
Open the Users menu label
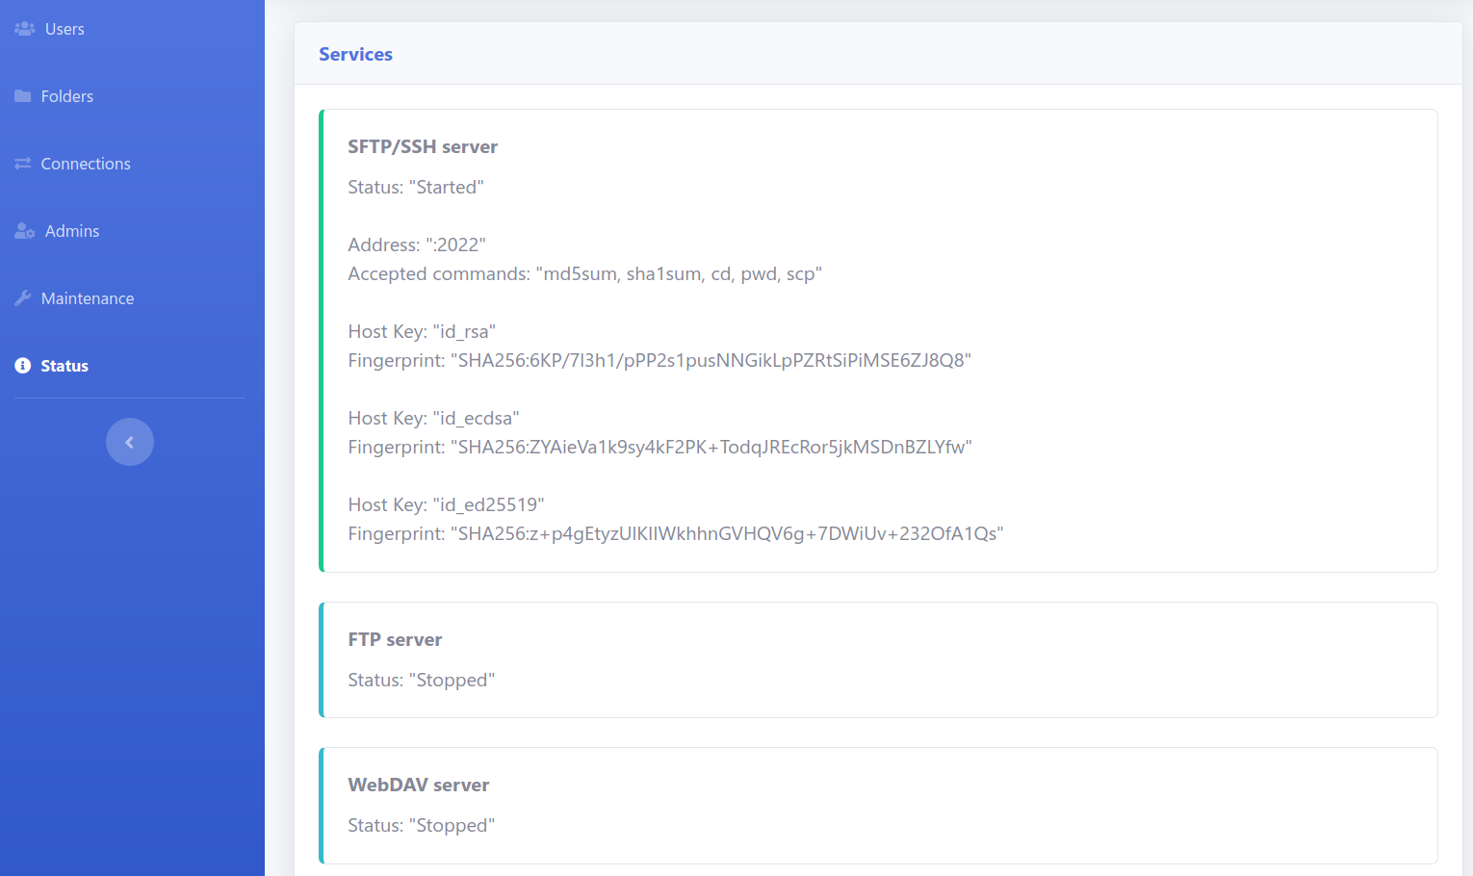pos(65,29)
